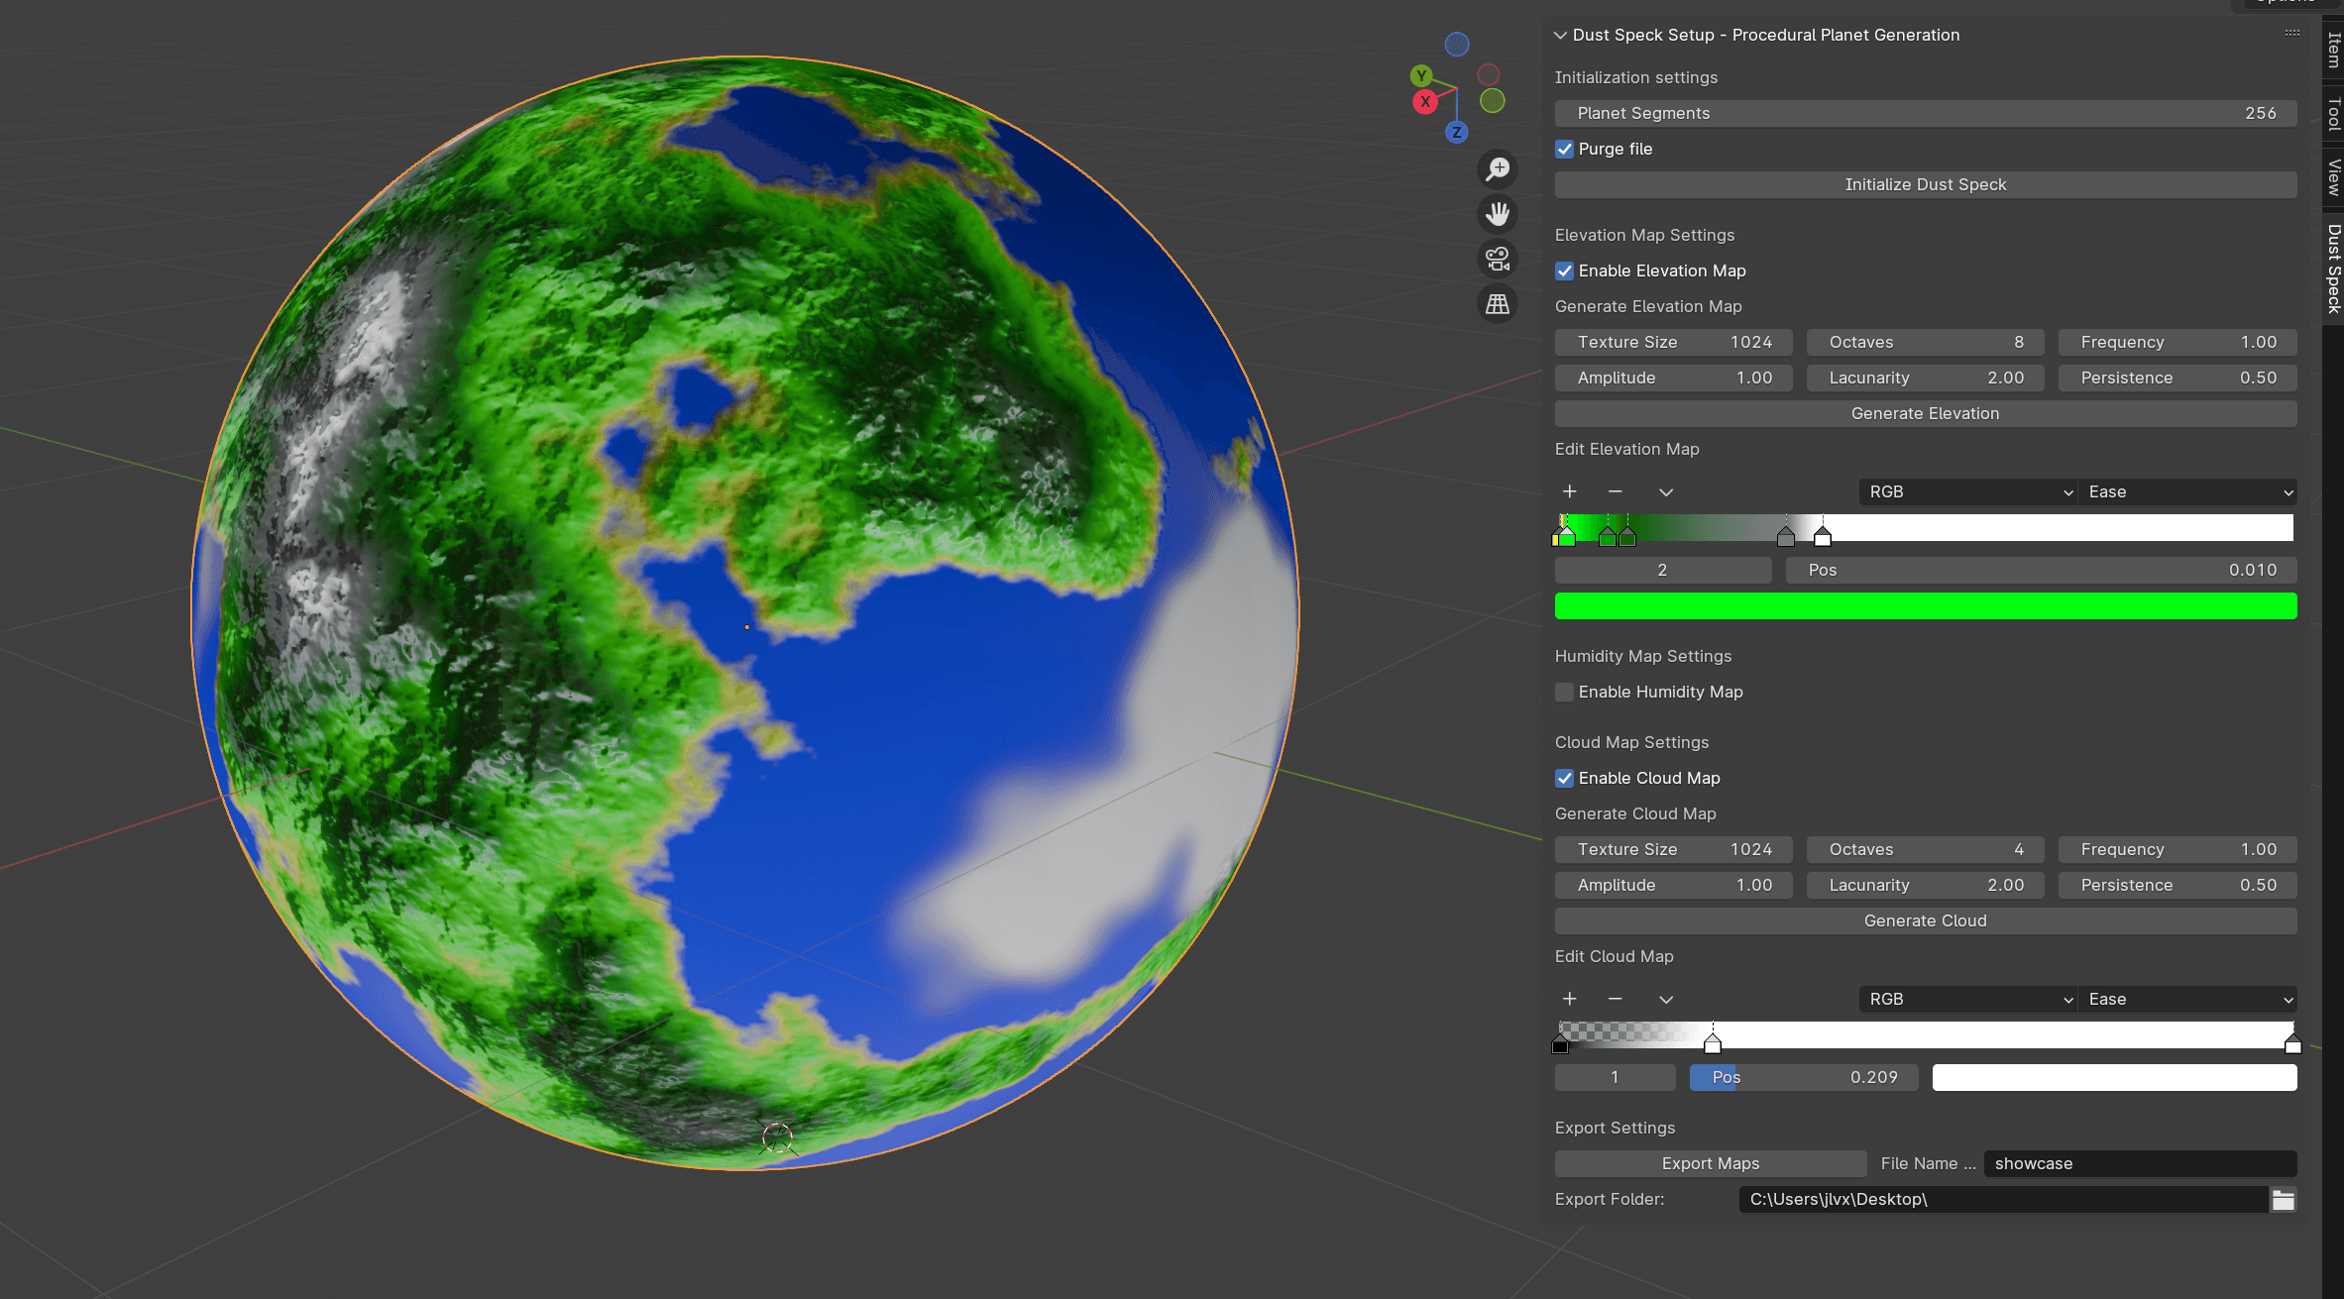Switch to the Item sidebar tab
Image resolution: width=2344 pixels, height=1299 pixels.
tap(2333, 50)
